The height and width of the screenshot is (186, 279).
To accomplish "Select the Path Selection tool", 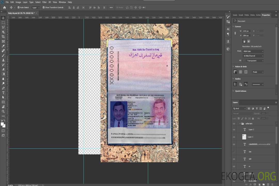I will point(3,97).
